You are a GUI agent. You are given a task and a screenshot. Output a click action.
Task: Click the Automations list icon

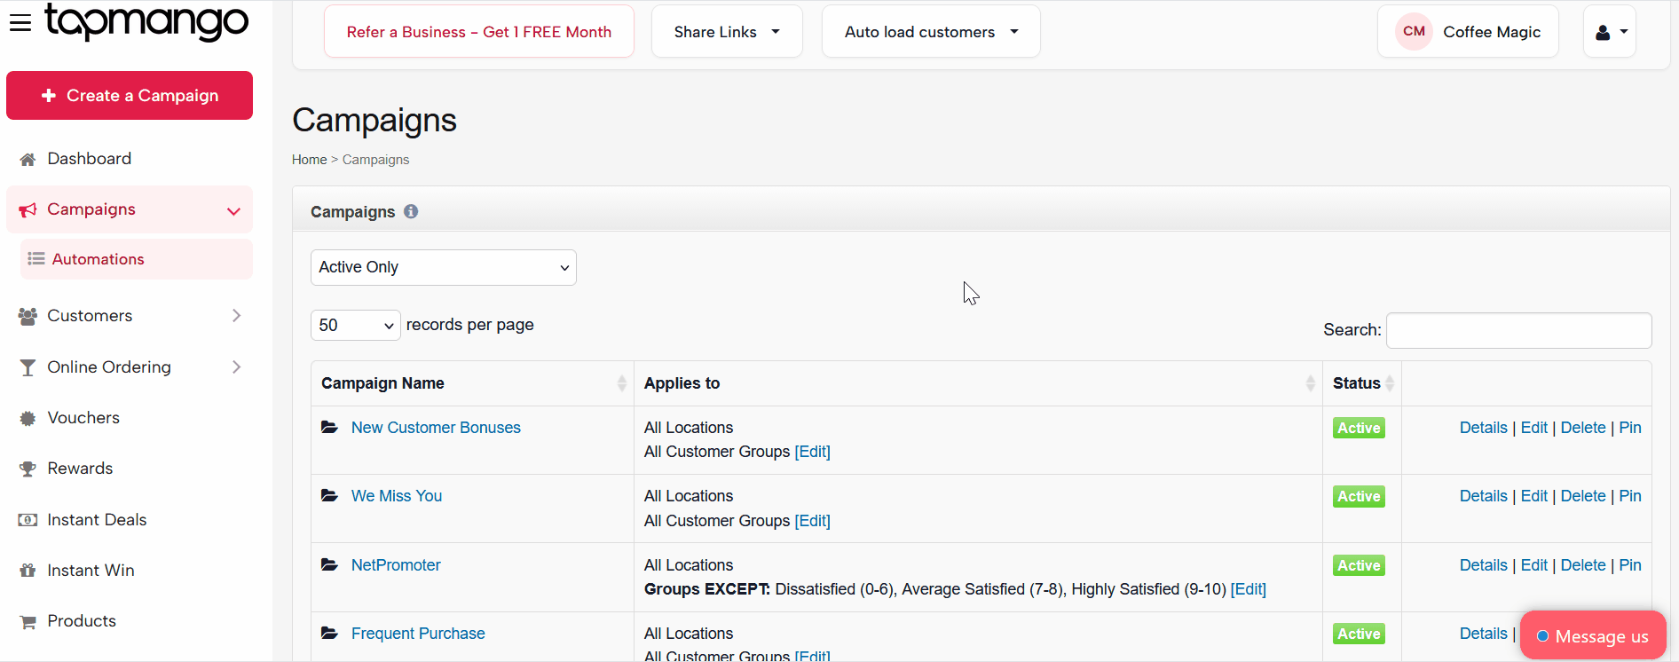[36, 259]
